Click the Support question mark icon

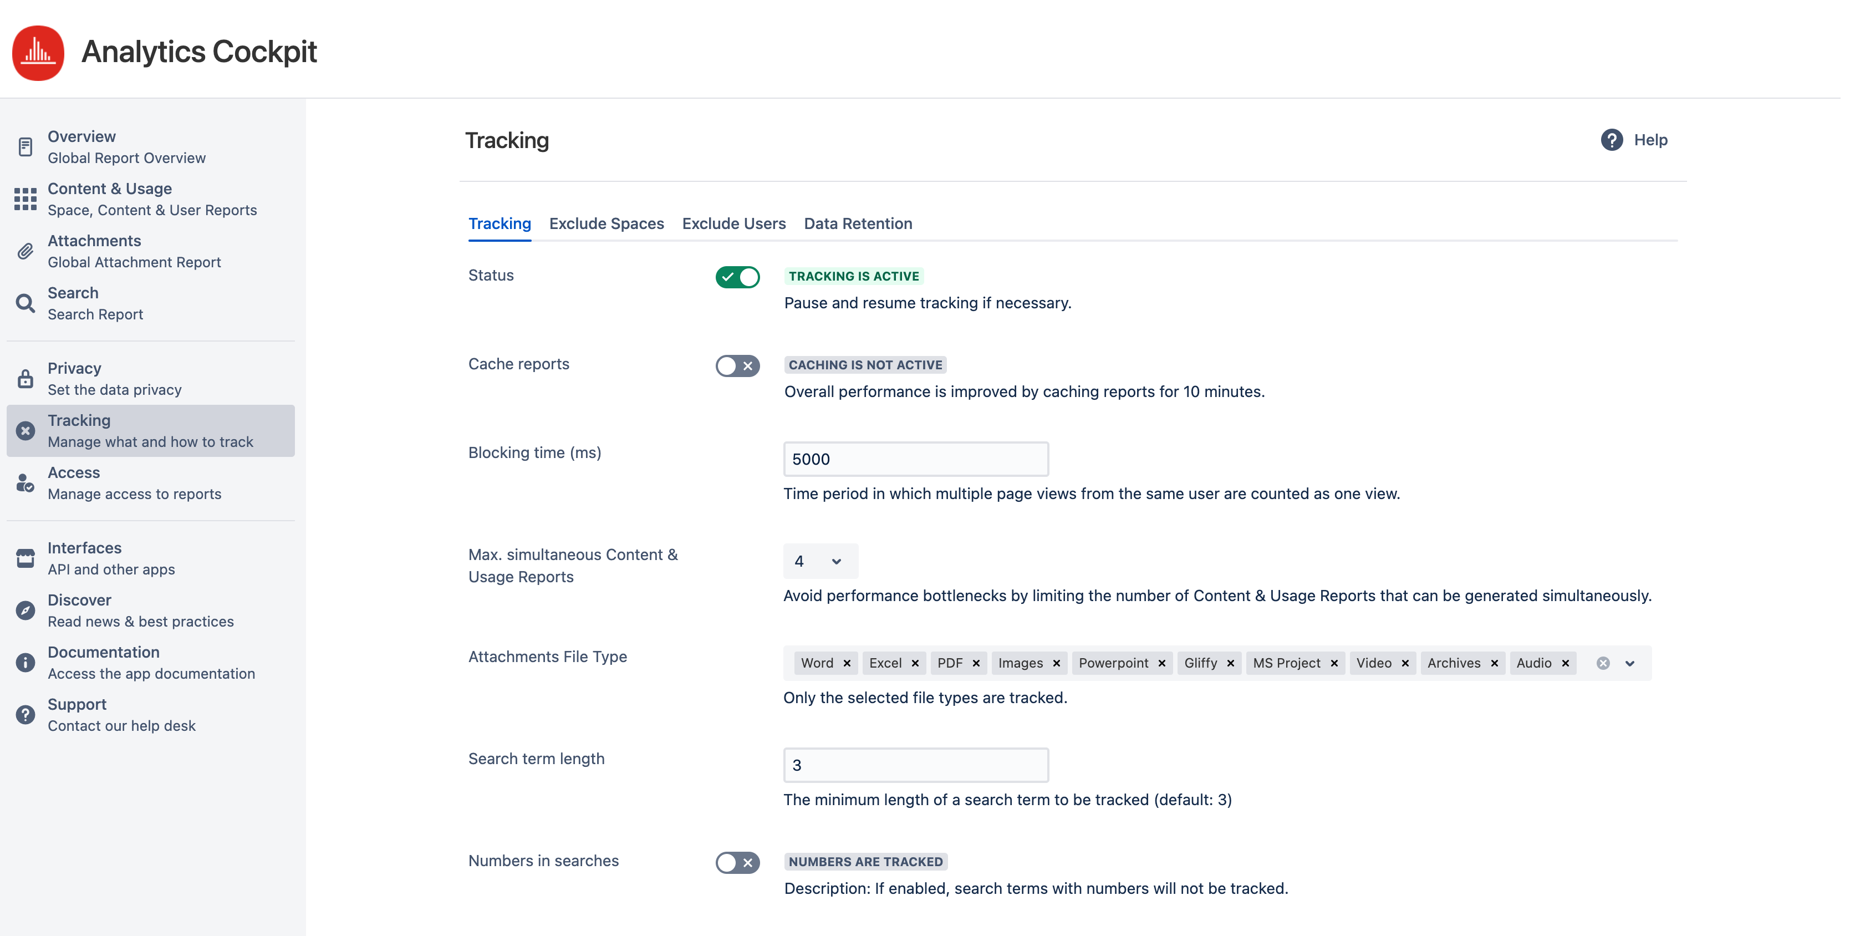click(x=25, y=714)
